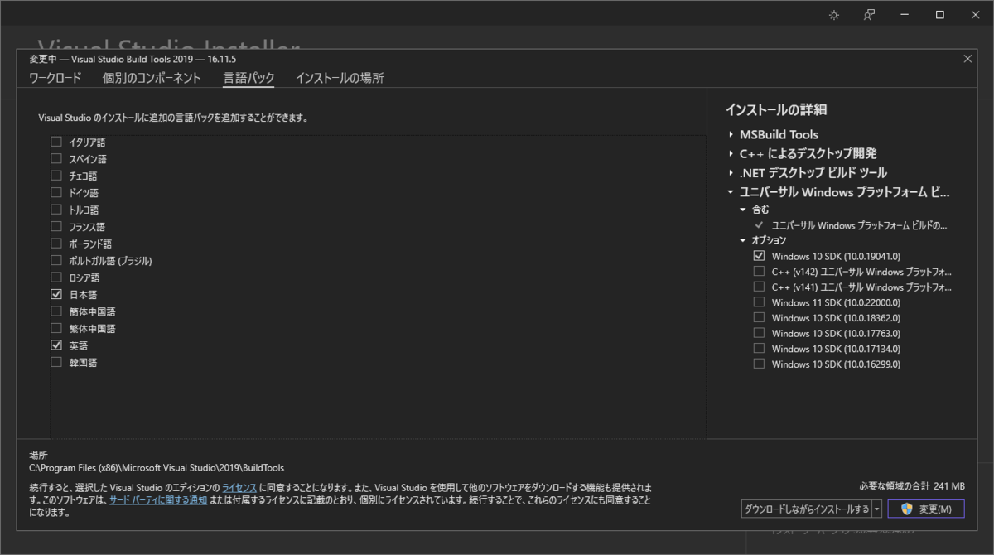Click the install path C:\Program Files (x86) text
Image resolution: width=994 pixels, height=555 pixels.
coord(157,468)
